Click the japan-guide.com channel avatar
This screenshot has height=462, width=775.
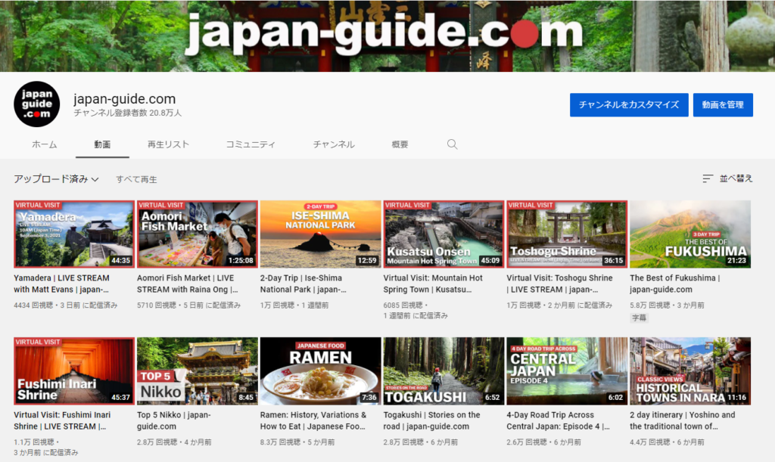coord(36,104)
